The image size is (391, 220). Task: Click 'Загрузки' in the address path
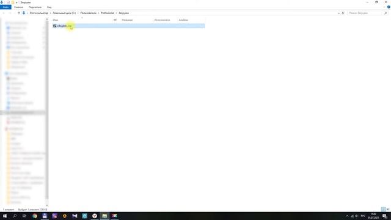(x=123, y=13)
